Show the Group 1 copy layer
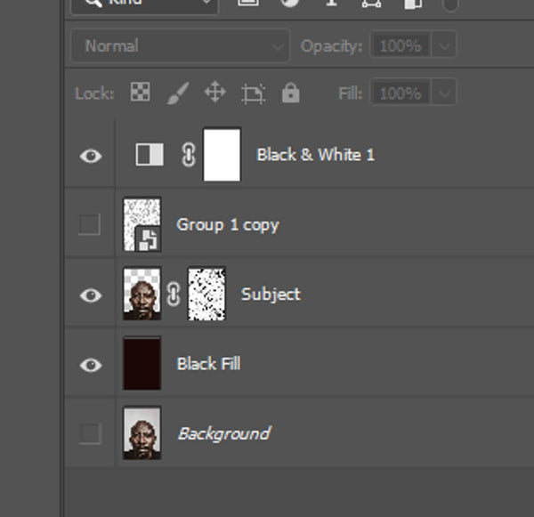Viewport: 534px width, 517px height. tap(90, 224)
